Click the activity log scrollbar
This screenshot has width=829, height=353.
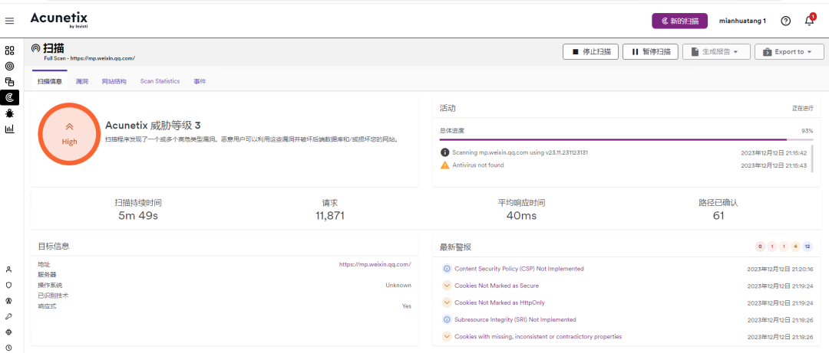812,160
